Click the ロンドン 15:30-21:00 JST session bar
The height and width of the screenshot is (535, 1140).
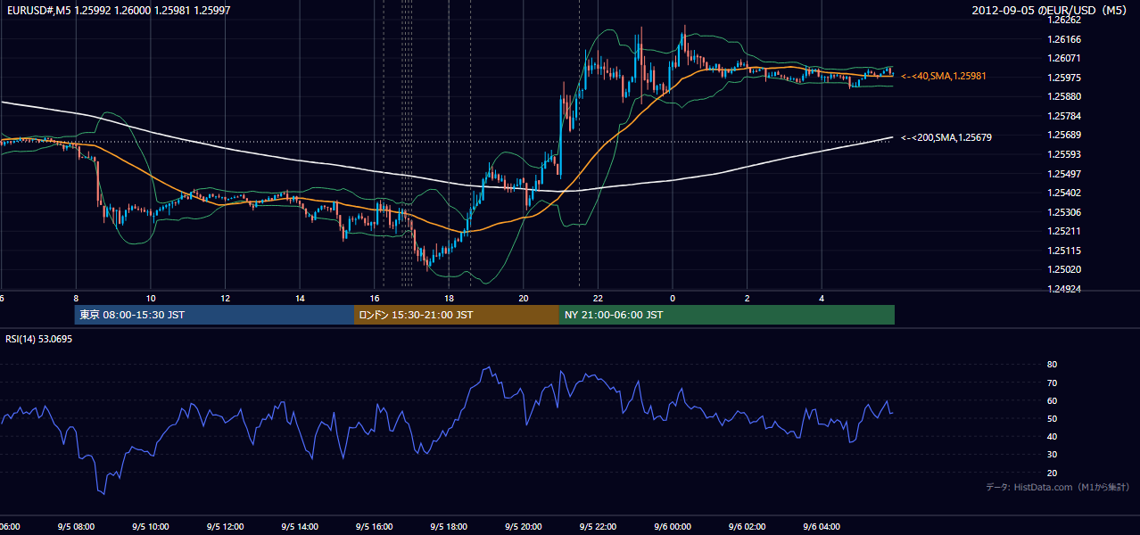click(457, 315)
